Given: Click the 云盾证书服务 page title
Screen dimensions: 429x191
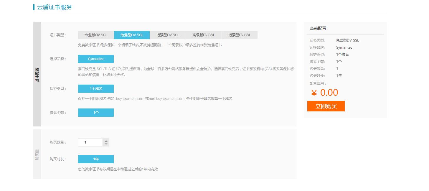Looking at the screenshot, I should coord(55,7).
